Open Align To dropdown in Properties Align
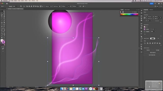Viewport: 163px width, 91px height. pyautogui.click(x=145, y=43)
